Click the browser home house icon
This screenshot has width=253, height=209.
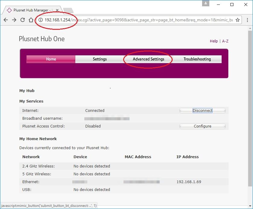pos(31,20)
